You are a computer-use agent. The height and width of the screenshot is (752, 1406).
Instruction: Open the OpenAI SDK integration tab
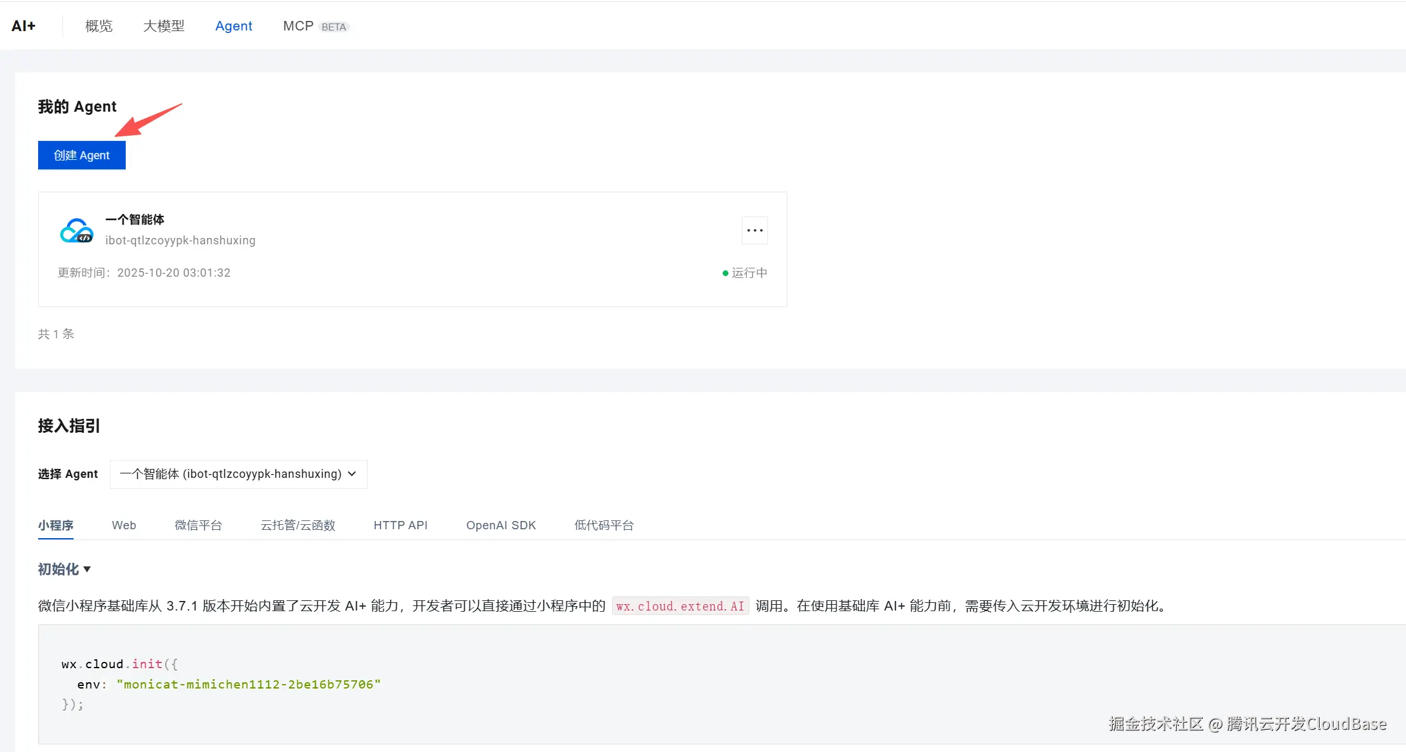(501, 525)
